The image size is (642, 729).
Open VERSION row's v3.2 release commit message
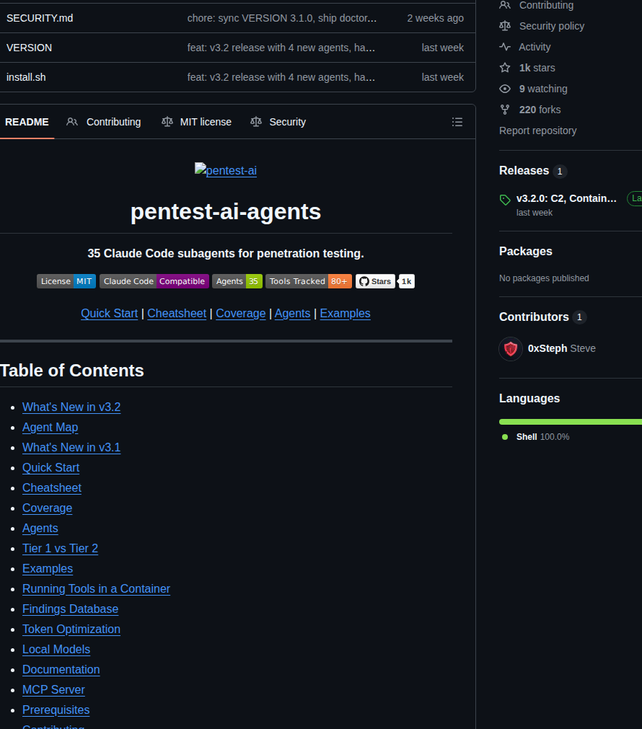coord(281,48)
